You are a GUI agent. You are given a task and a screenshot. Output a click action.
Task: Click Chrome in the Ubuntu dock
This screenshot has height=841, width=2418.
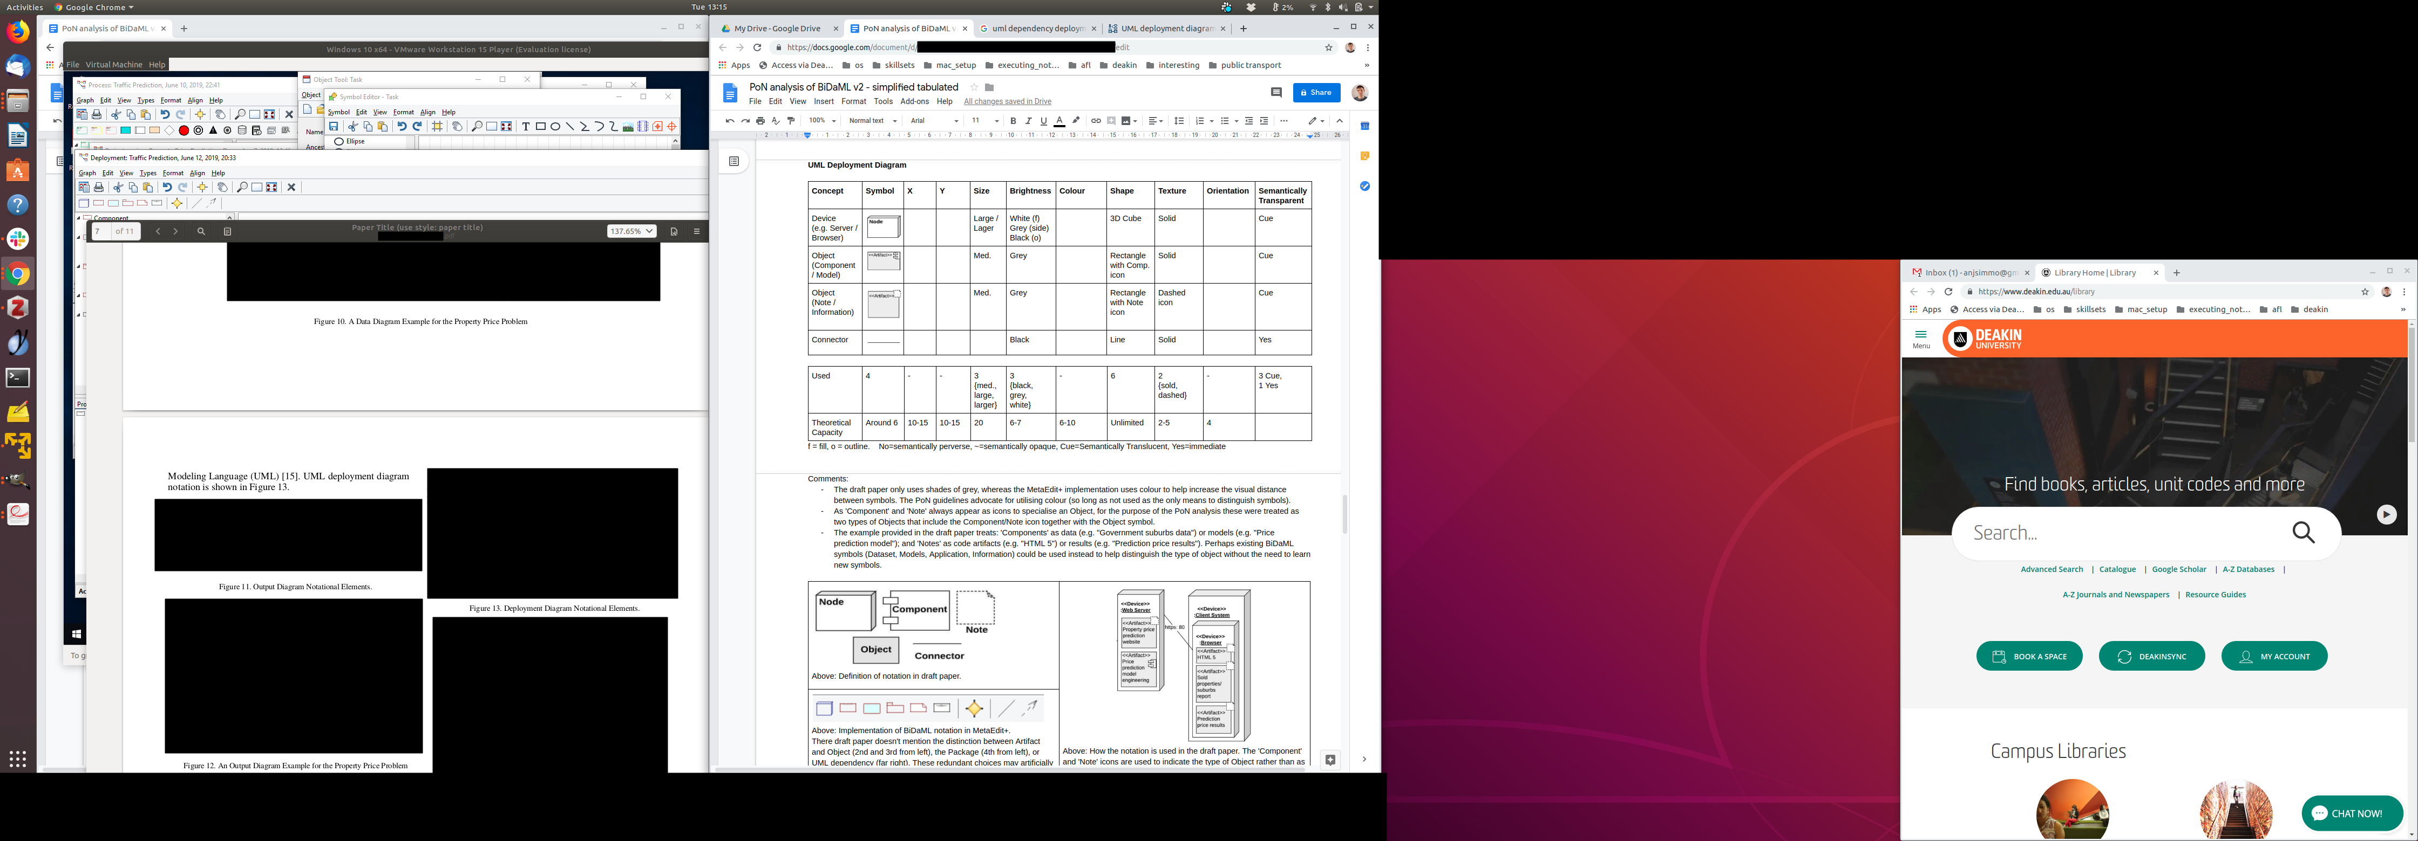18,275
